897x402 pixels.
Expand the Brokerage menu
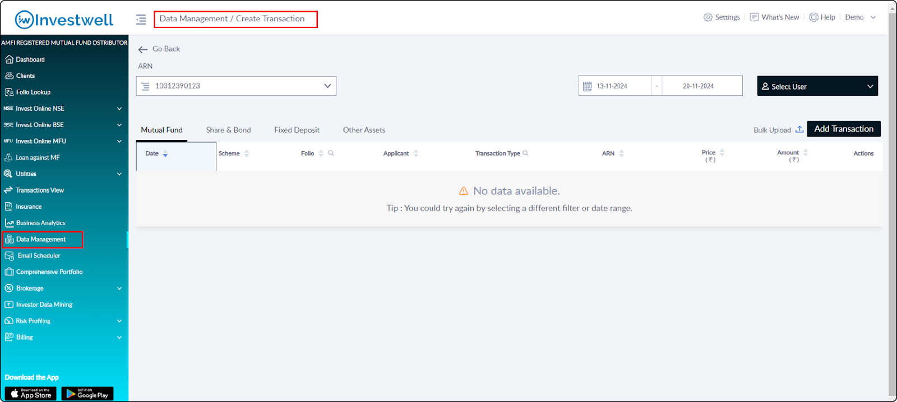(119, 288)
